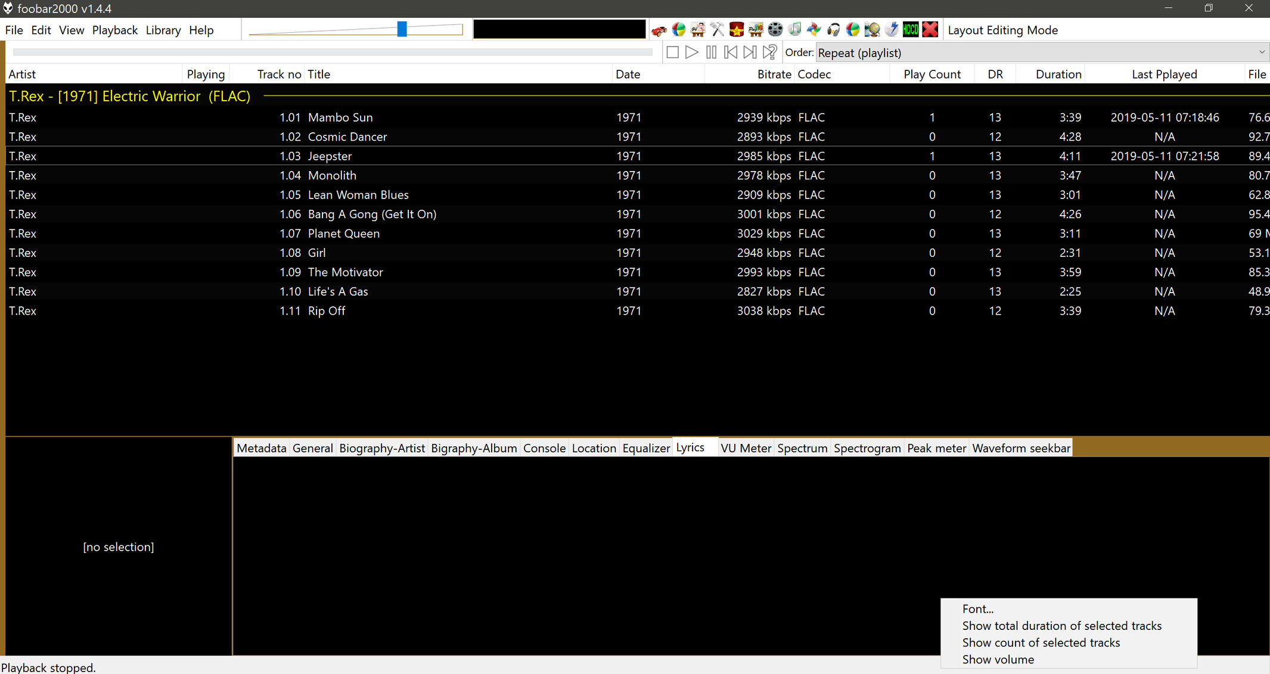Select the Life's A Gas track row
1270x674 pixels.
[x=638, y=291]
